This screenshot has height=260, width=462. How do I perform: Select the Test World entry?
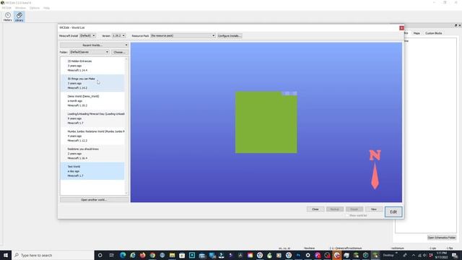pyautogui.click(x=92, y=171)
